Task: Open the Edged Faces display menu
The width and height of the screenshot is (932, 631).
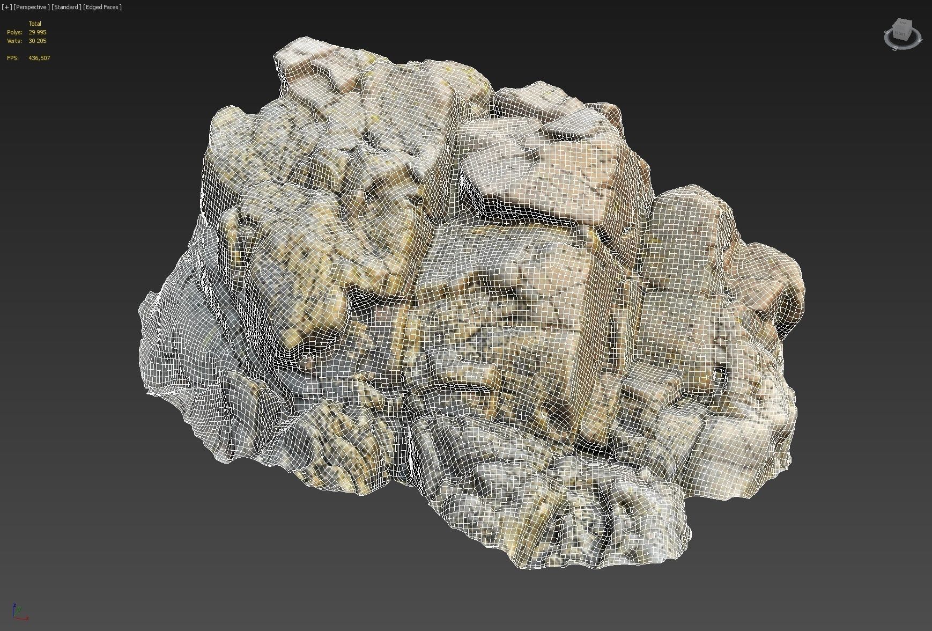Action: pyautogui.click(x=102, y=7)
